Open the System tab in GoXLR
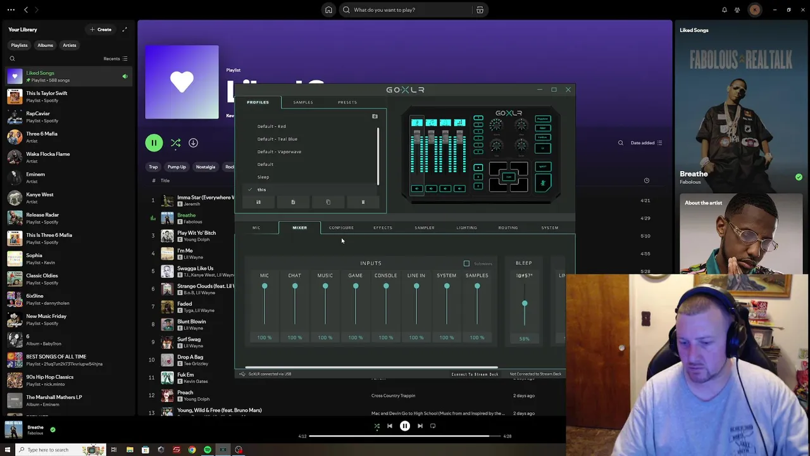 click(x=550, y=227)
